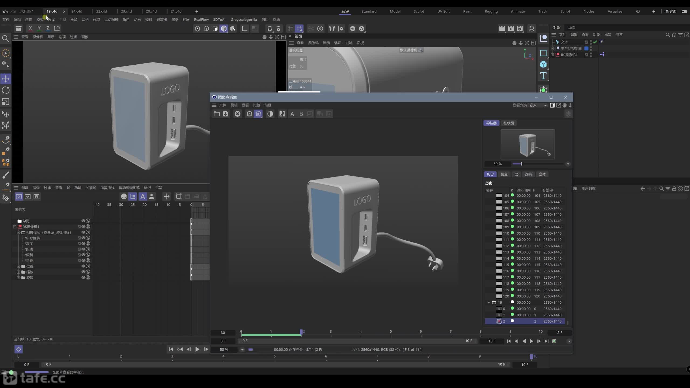
Task: Click the 50 % zoom field at viewer bottom
Action: click(224, 349)
